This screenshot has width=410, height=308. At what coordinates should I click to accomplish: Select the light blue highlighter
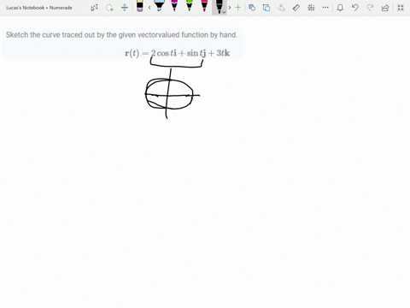click(x=159, y=6)
